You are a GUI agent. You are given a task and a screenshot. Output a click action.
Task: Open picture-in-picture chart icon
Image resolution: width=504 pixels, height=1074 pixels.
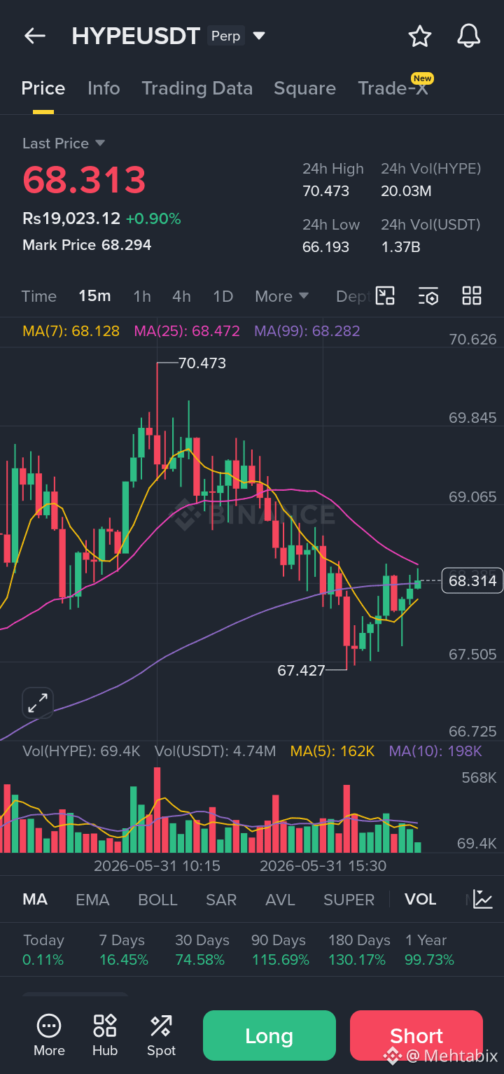pos(386,295)
